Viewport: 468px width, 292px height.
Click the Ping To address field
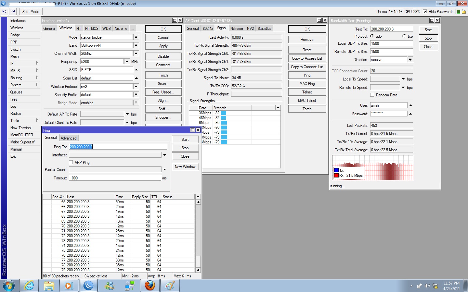click(118, 147)
